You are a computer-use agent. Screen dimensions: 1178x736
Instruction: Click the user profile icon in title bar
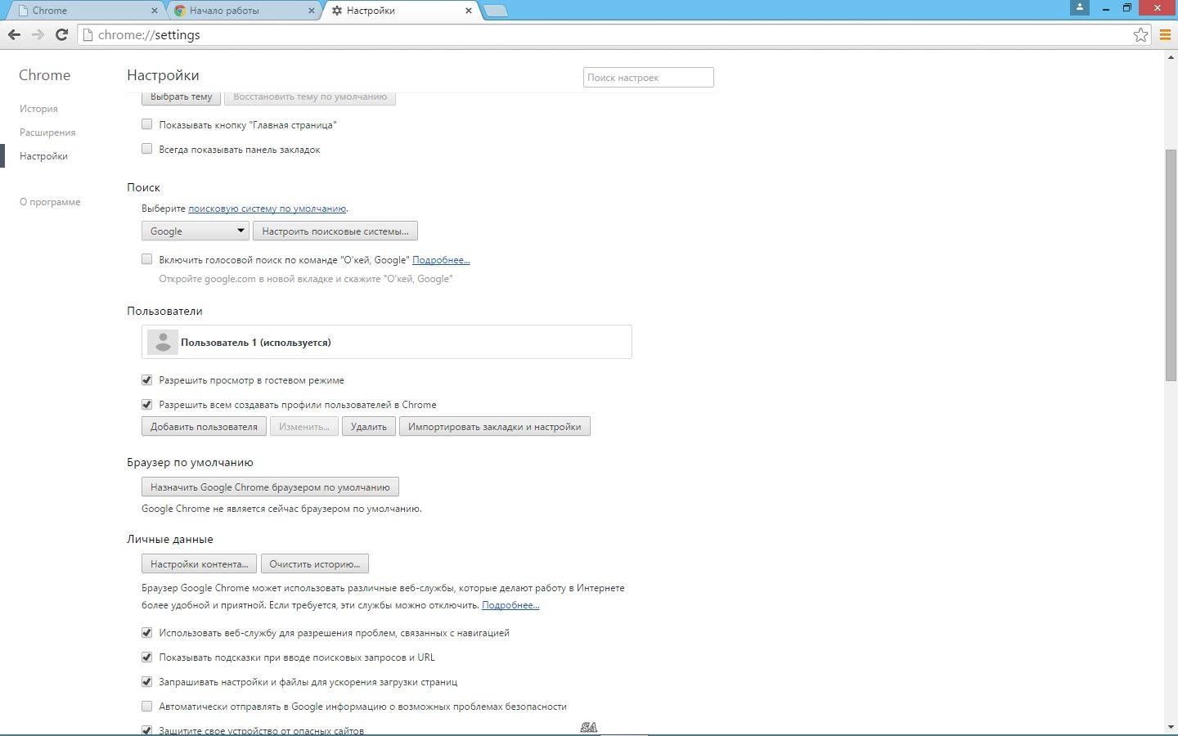point(1080,7)
